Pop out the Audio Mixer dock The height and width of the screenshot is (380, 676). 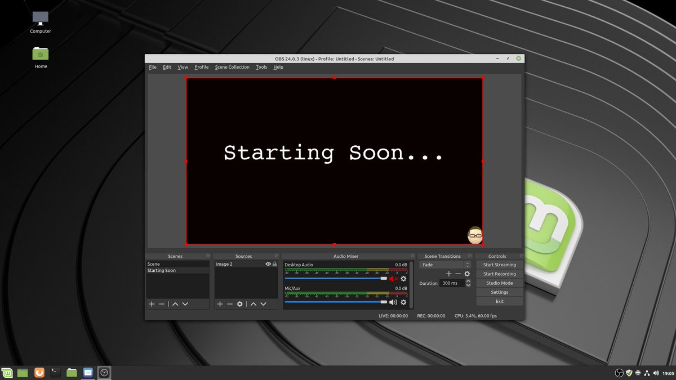(412, 256)
